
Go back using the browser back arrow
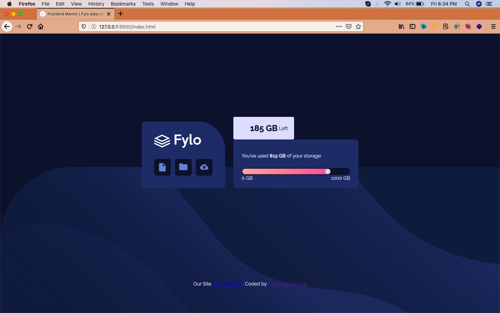tap(7, 26)
